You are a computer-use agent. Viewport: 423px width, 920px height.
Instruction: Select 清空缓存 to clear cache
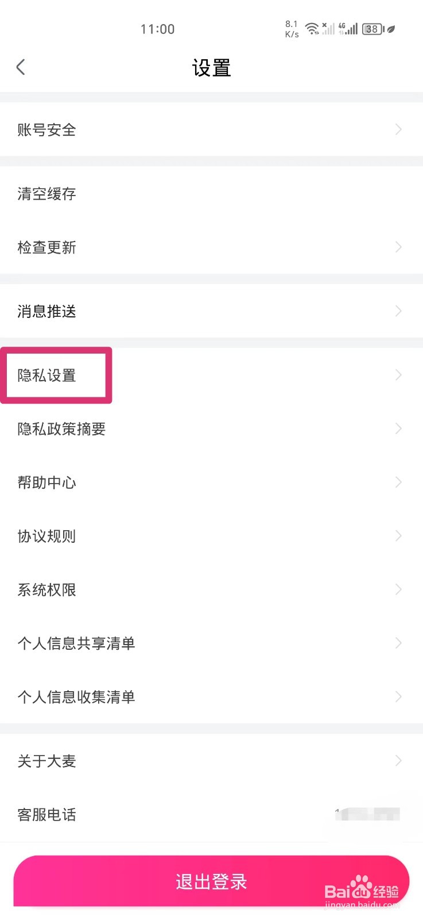(x=47, y=194)
